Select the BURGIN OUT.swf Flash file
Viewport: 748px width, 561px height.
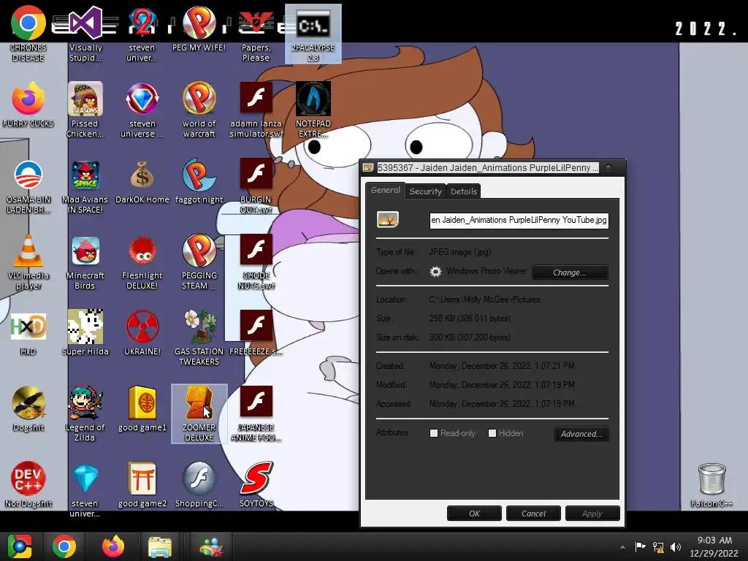pos(256,186)
